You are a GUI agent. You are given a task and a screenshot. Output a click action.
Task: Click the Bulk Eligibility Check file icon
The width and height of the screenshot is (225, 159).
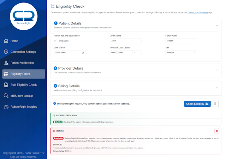pyautogui.click(x=6, y=85)
